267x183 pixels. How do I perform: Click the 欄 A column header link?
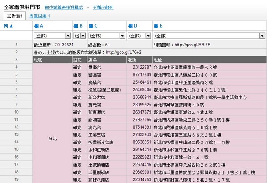point(38,26)
